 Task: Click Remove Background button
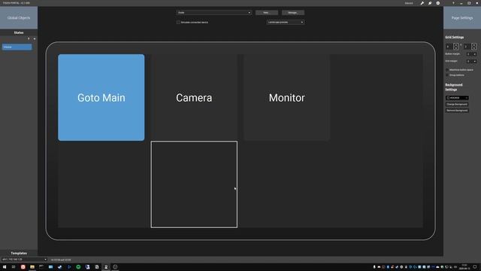457,111
